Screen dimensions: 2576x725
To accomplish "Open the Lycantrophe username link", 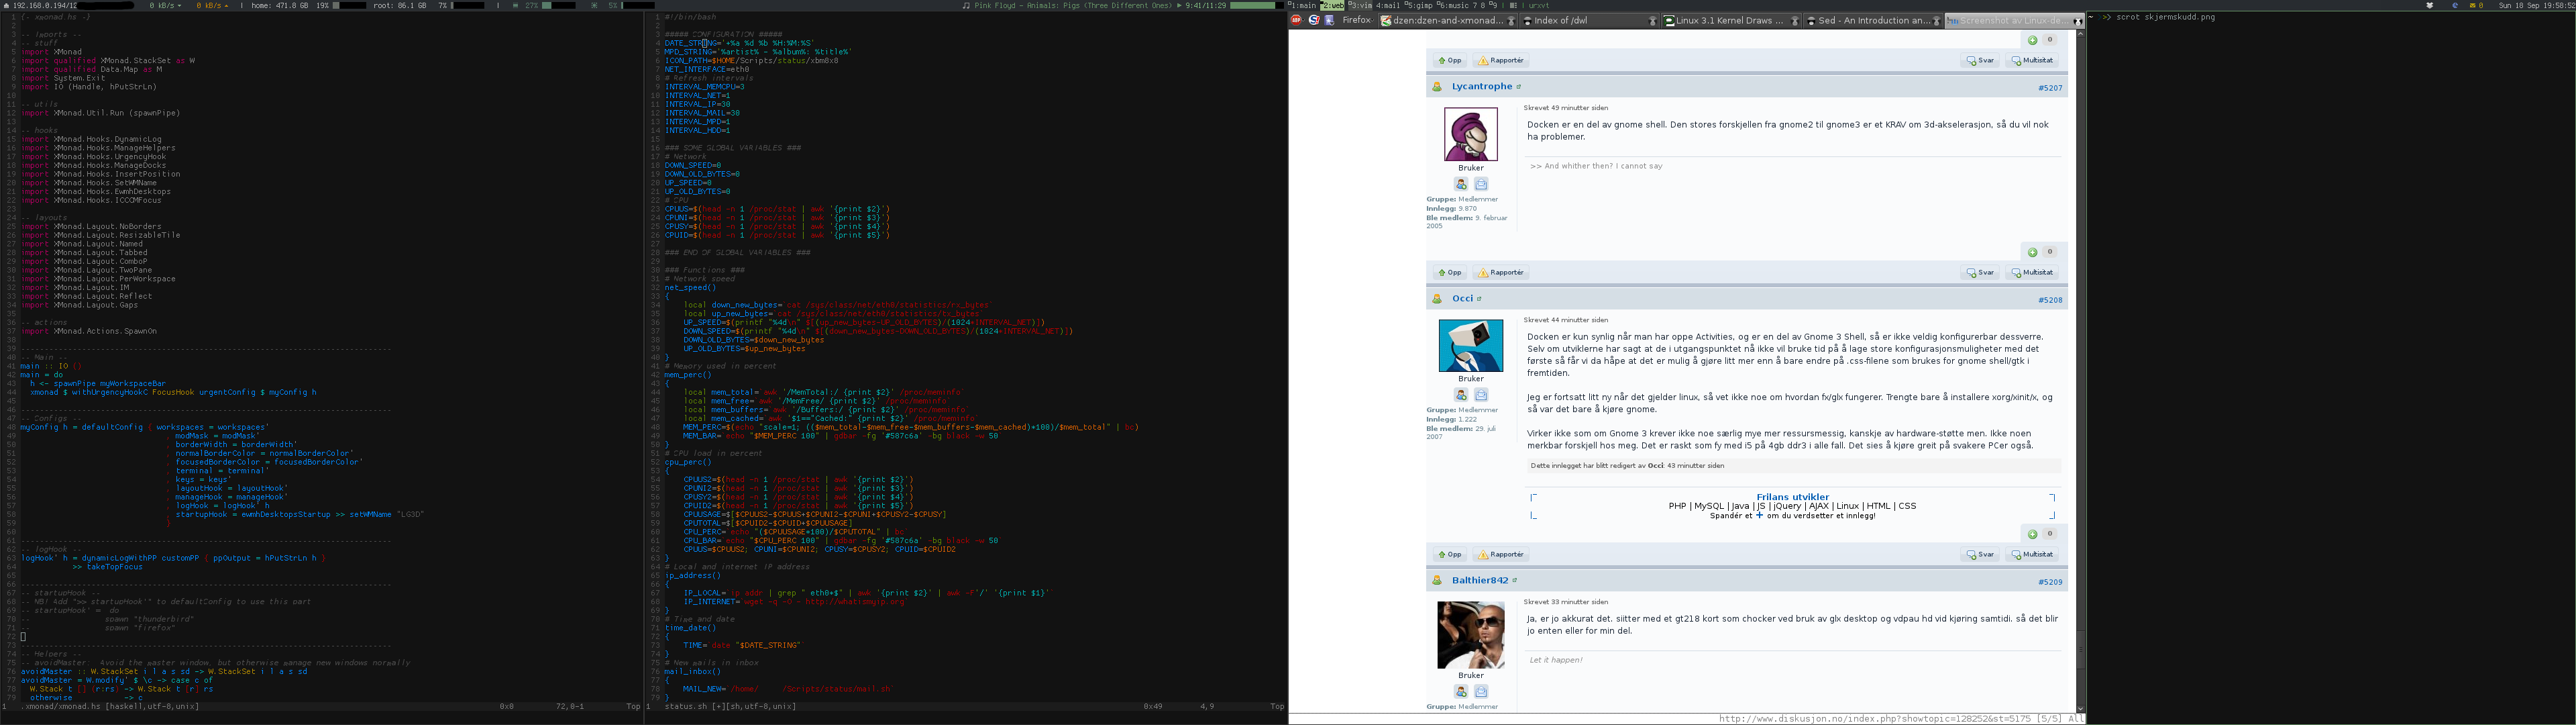I will (x=1482, y=87).
